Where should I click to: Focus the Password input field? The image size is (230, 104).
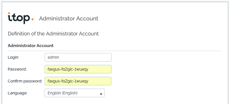78,69
